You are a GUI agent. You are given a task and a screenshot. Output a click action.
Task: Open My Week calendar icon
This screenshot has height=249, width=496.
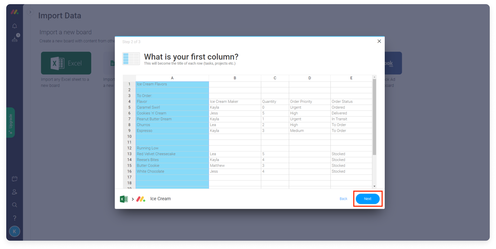coord(15,179)
